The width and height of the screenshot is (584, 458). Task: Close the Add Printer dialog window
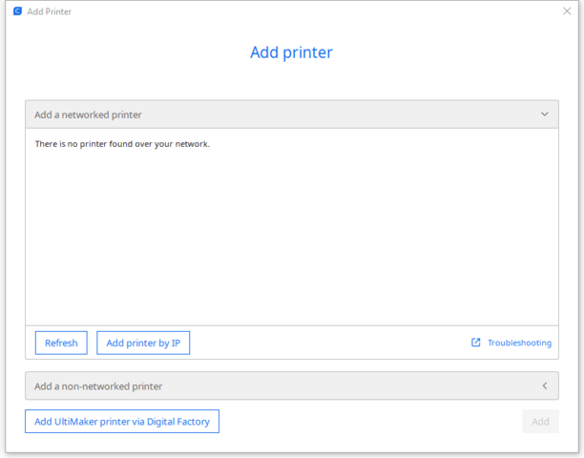click(x=567, y=11)
